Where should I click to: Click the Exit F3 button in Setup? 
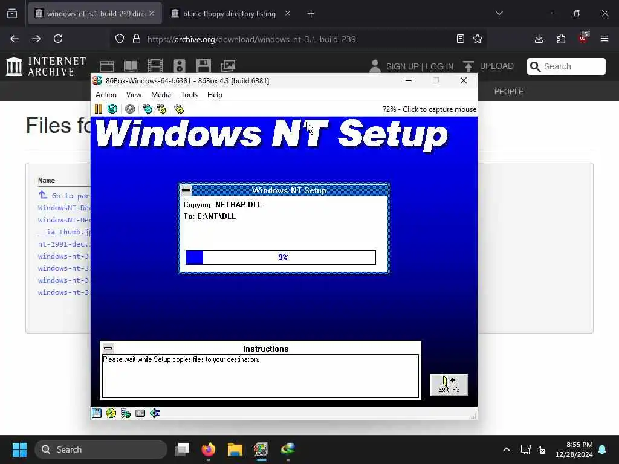[449, 385]
